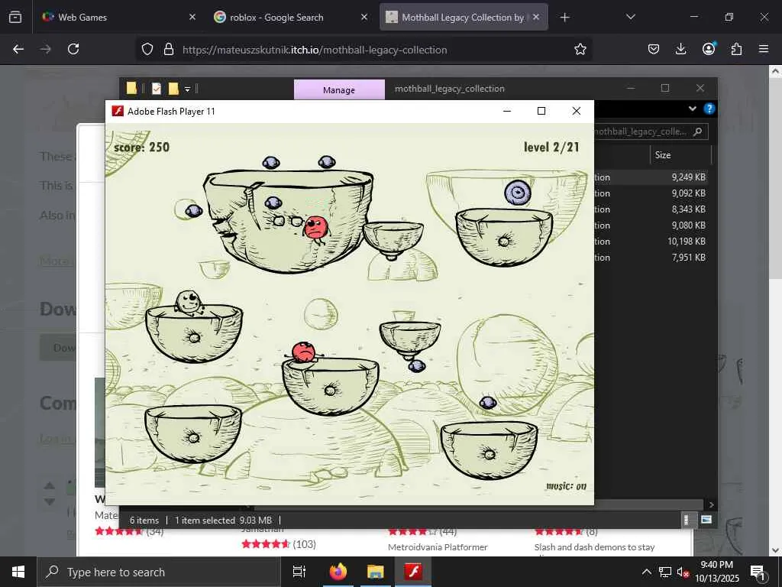Open Firefox extensions menu
The image size is (782, 587).
pos(736,49)
